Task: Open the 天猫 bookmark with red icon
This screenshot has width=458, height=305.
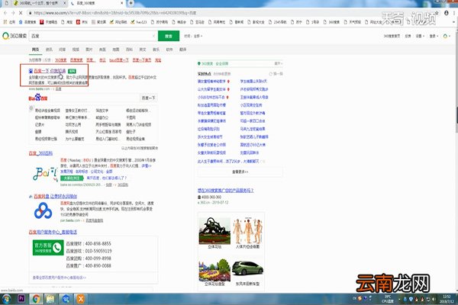Action: coord(49,22)
